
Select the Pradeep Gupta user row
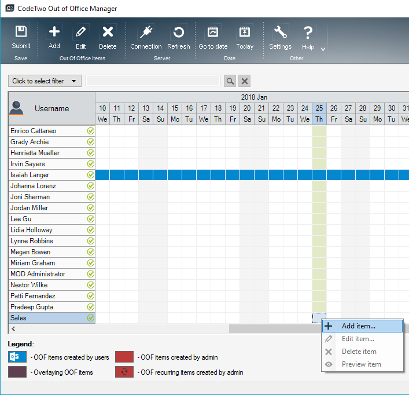pyautogui.click(x=52, y=307)
